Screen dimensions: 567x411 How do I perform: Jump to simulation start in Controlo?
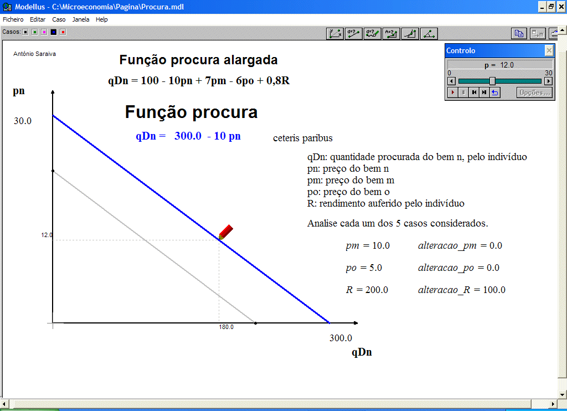click(x=474, y=93)
